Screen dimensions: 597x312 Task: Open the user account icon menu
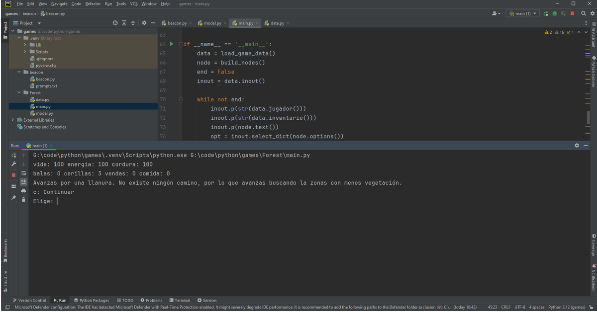click(496, 13)
